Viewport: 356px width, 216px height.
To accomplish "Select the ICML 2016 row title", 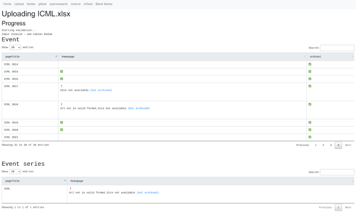I will click(x=11, y=79).
